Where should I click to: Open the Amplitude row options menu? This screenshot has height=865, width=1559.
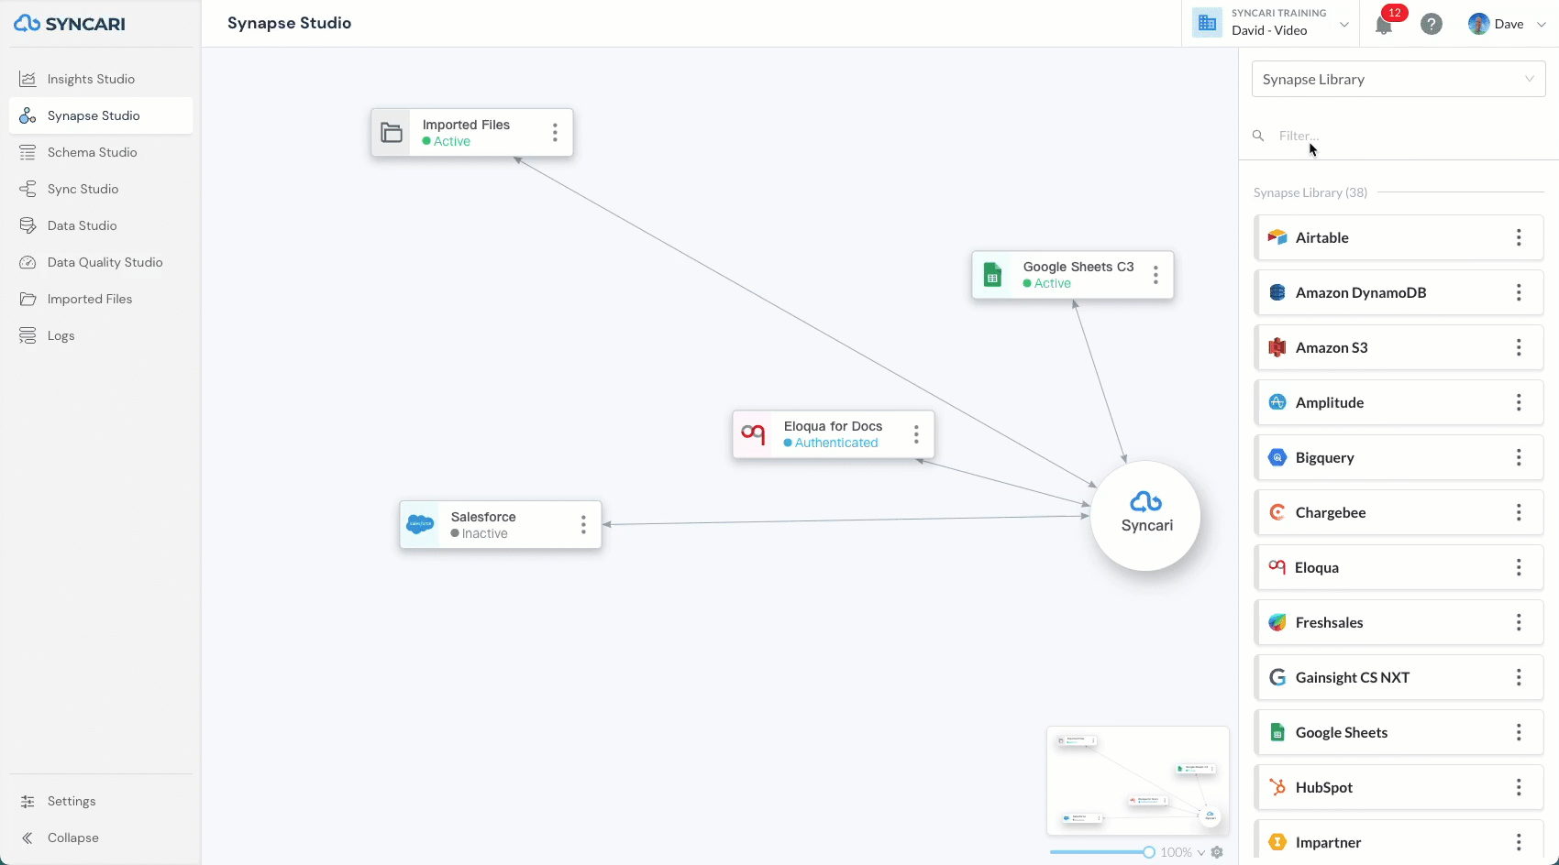click(1519, 402)
